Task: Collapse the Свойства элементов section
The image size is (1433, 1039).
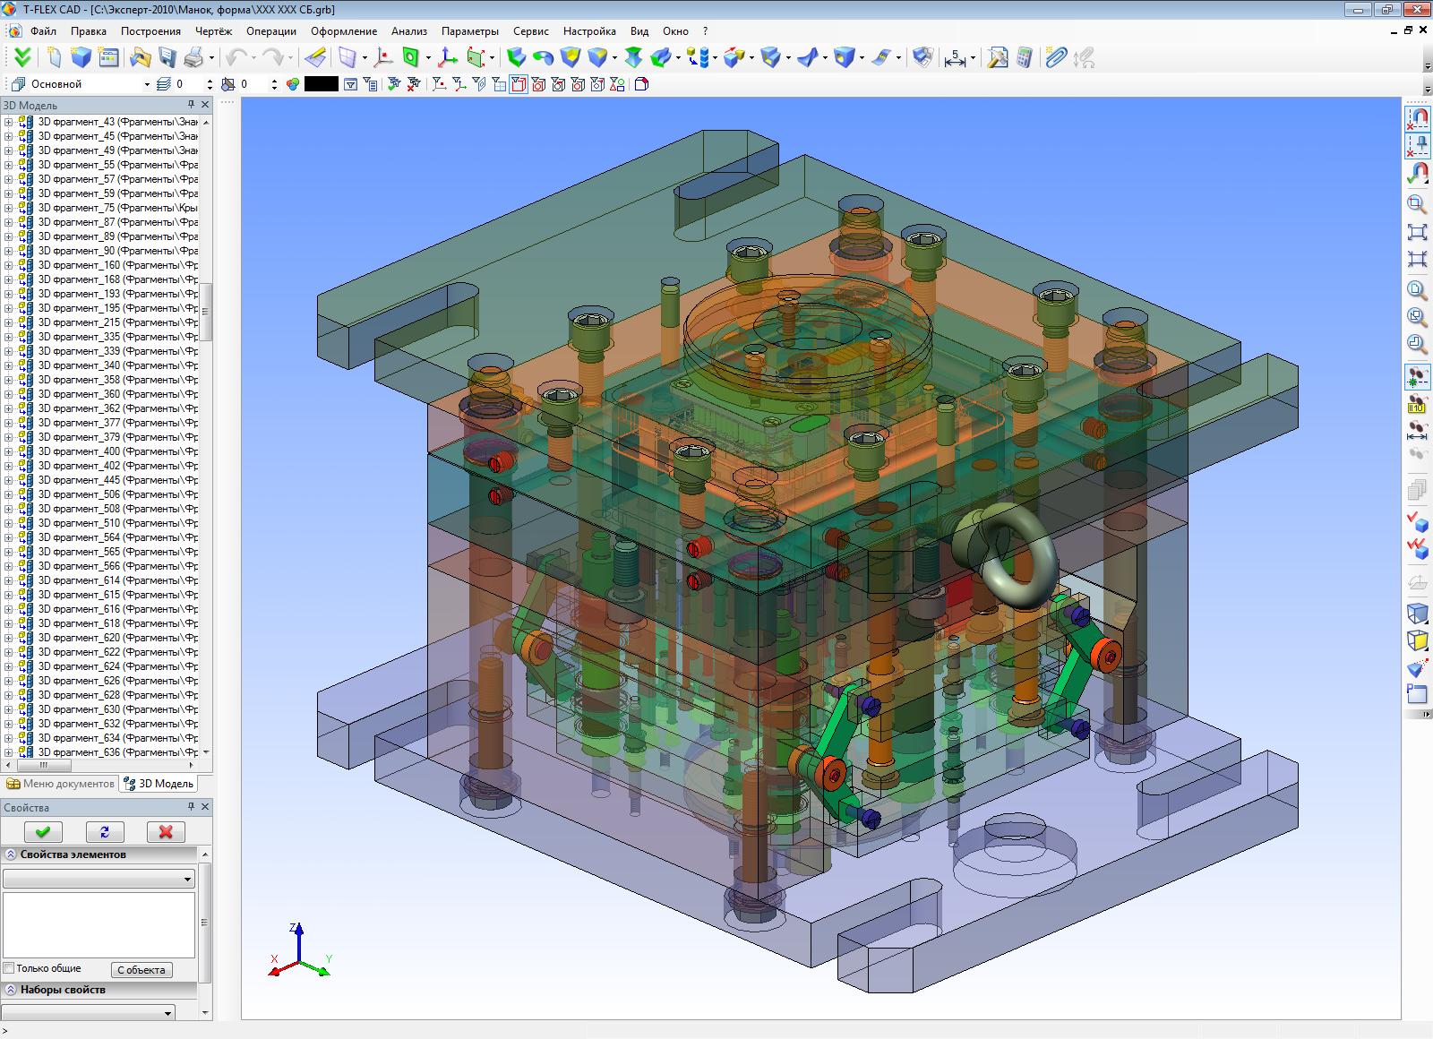Action: click(11, 854)
